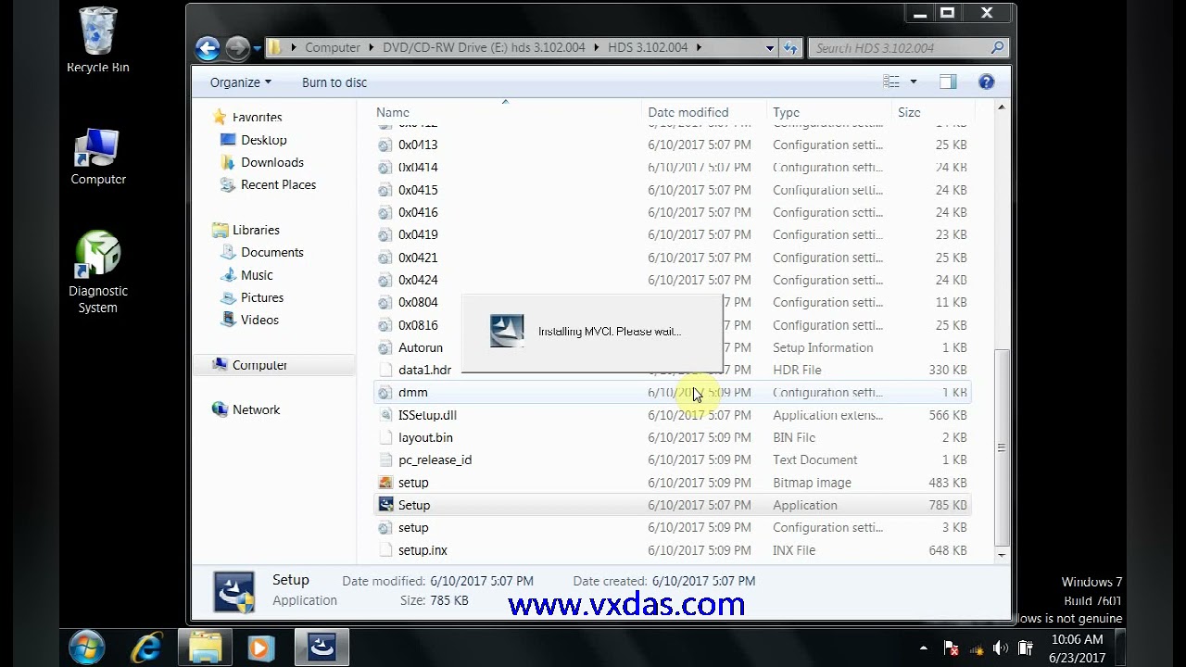Select the Computer desktop icon
The height and width of the screenshot is (667, 1186).
(x=98, y=157)
